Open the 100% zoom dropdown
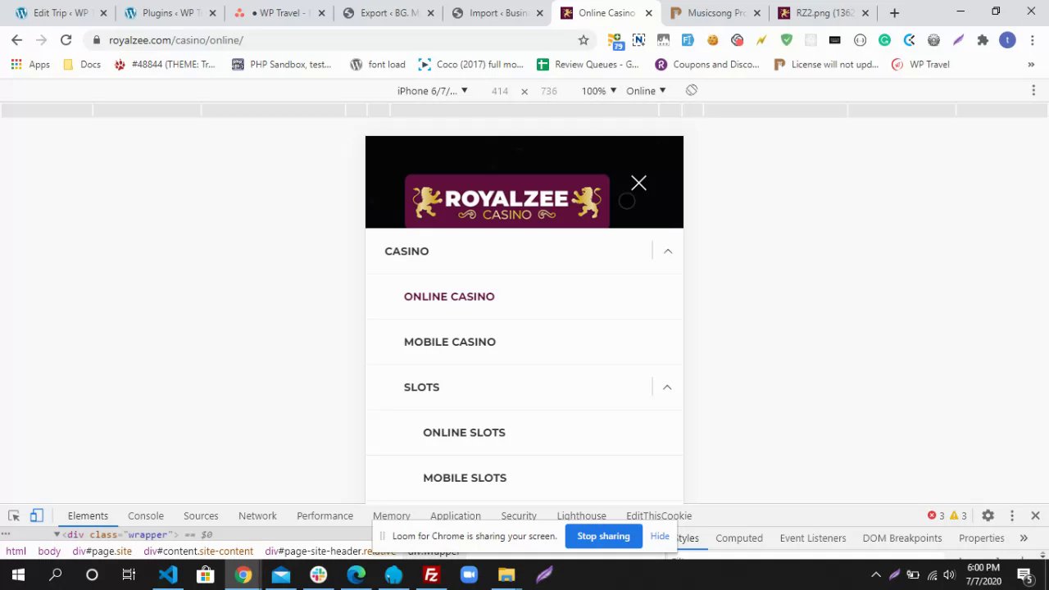 [598, 91]
